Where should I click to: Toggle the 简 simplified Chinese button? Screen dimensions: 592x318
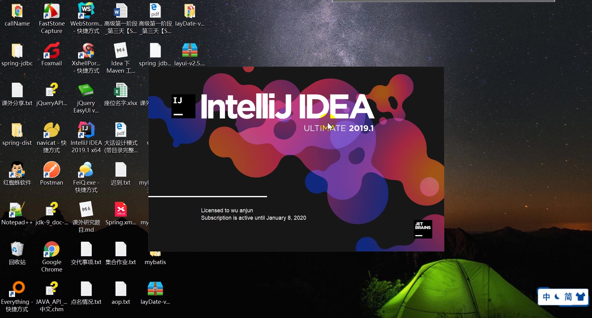click(x=568, y=297)
